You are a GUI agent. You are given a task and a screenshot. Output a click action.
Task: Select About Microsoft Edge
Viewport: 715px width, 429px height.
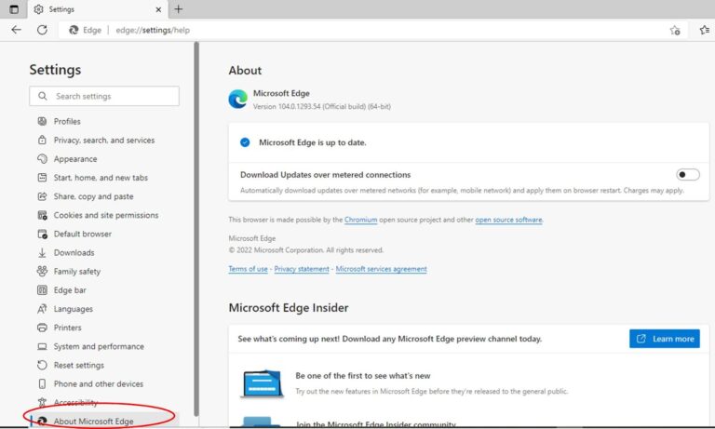[93, 422]
